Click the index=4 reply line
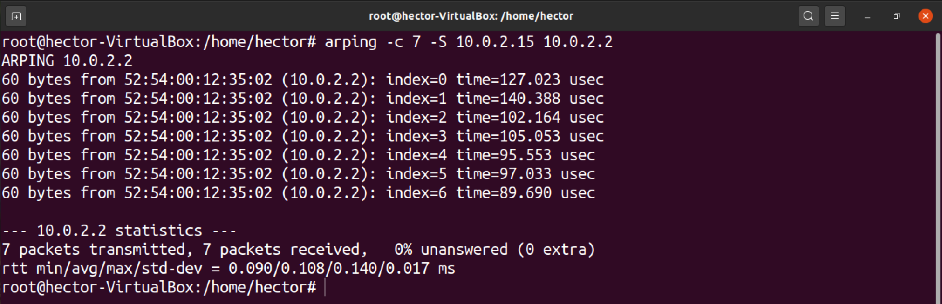This screenshot has width=942, height=304. pyautogui.click(x=298, y=155)
